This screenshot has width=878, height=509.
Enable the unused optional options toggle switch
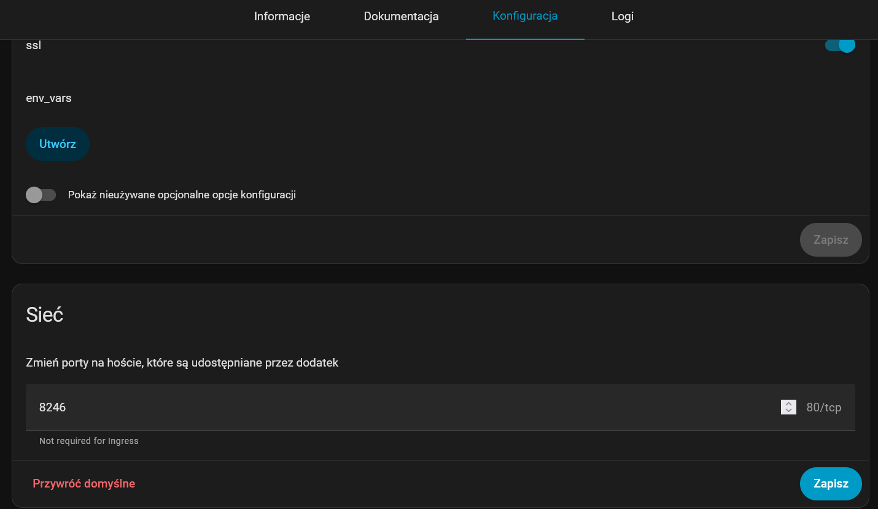pos(41,195)
